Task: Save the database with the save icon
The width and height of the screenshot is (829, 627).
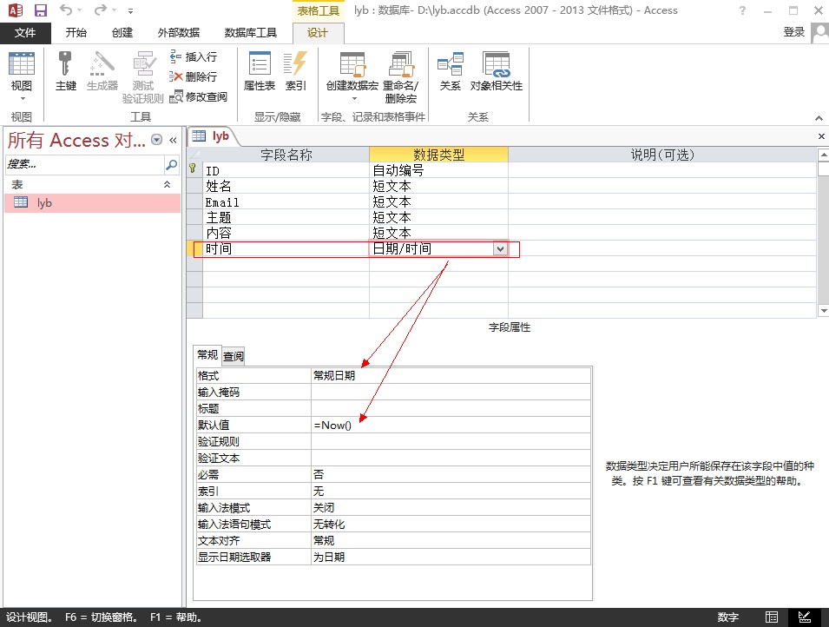Action: [40, 10]
